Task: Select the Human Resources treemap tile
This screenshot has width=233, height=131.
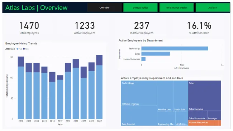Action: [x=204, y=123]
